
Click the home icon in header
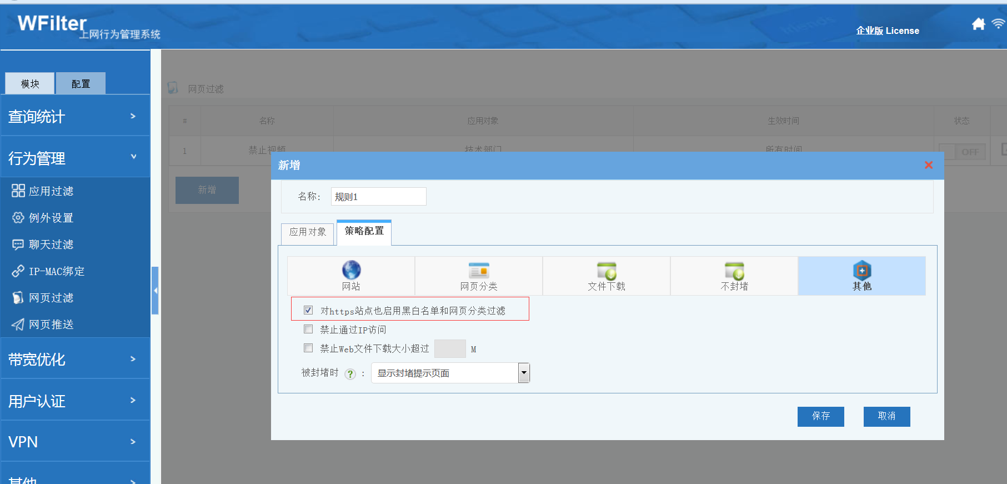978,24
